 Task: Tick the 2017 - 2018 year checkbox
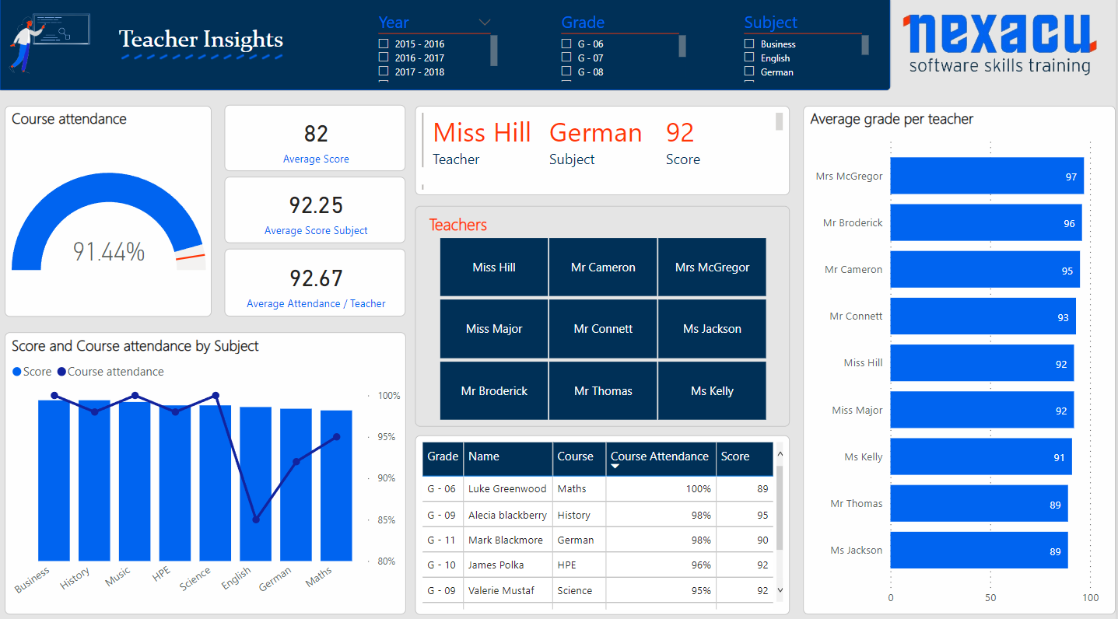(x=384, y=72)
